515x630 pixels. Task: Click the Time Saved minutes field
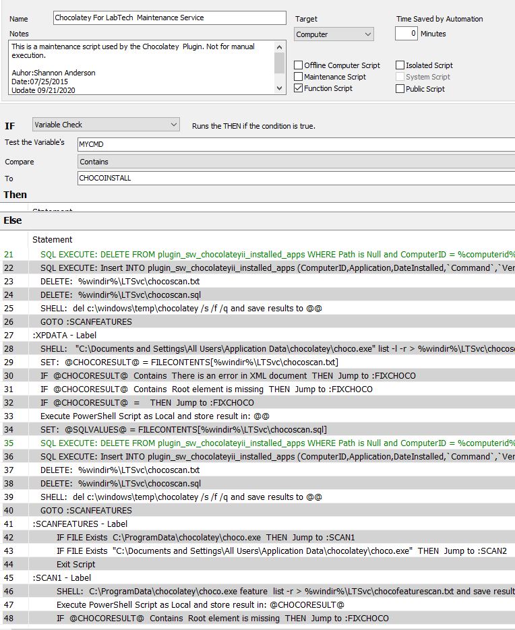[x=406, y=34]
